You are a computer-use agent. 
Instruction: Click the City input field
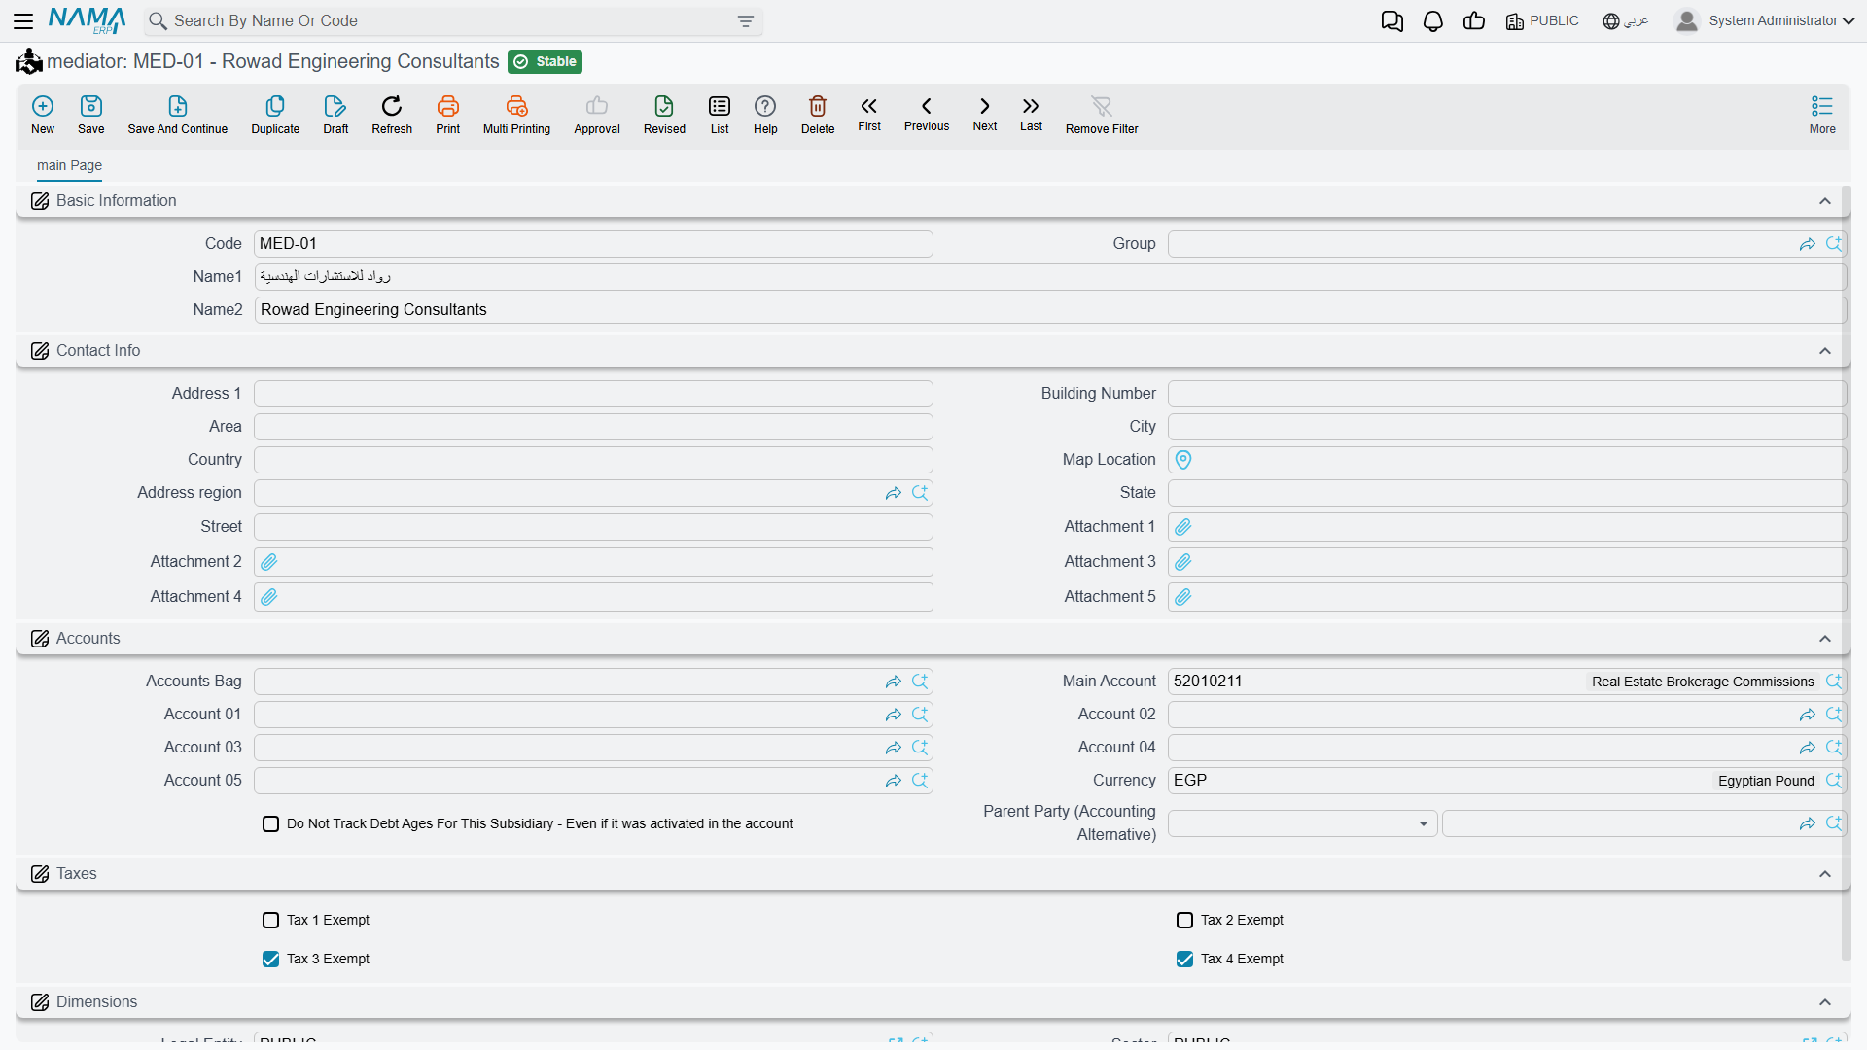[x=1506, y=427]
